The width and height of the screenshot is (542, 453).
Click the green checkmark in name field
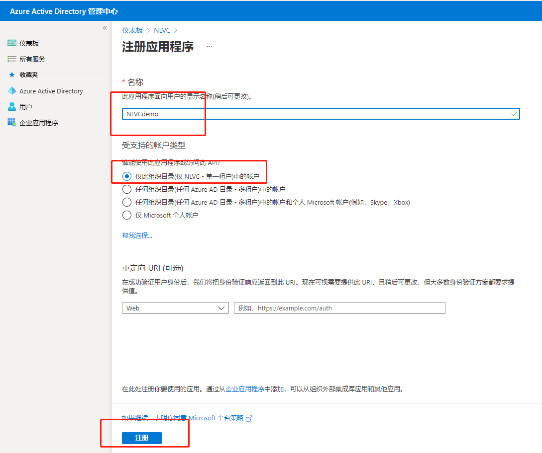coord(514,114)
